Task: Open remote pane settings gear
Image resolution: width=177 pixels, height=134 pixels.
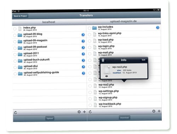Action: coord(154,111)
